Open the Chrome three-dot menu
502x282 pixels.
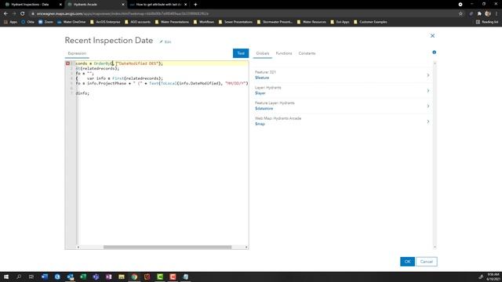pyautogui.click(x=497, y=14)
